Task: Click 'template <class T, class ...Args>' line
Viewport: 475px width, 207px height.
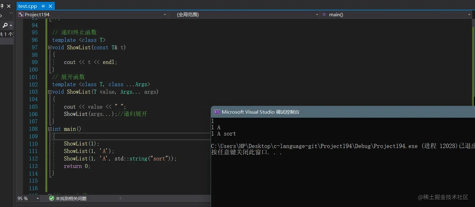Action: pos(101,85)
